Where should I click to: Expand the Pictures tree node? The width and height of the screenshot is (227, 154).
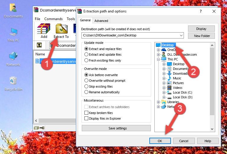coord(164,83)
